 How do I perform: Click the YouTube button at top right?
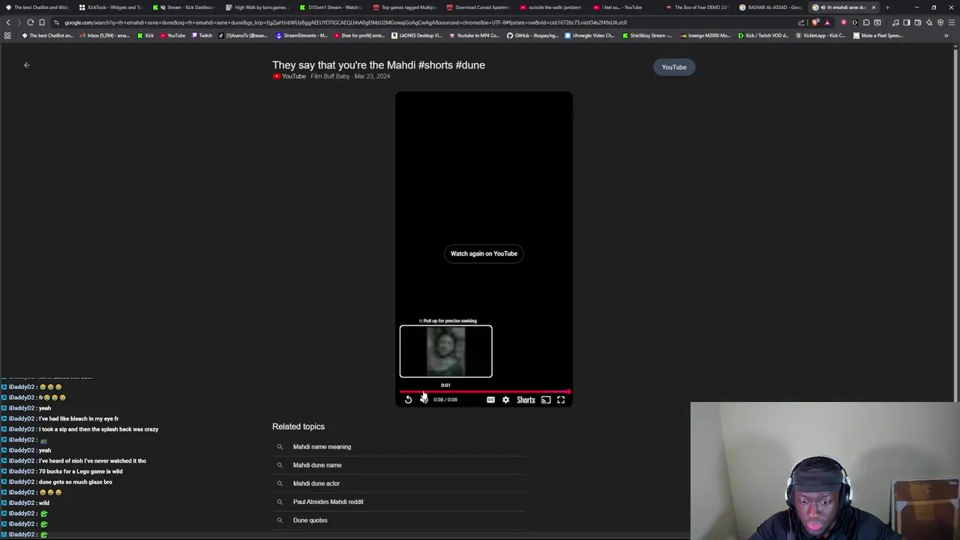pos(673,67)
